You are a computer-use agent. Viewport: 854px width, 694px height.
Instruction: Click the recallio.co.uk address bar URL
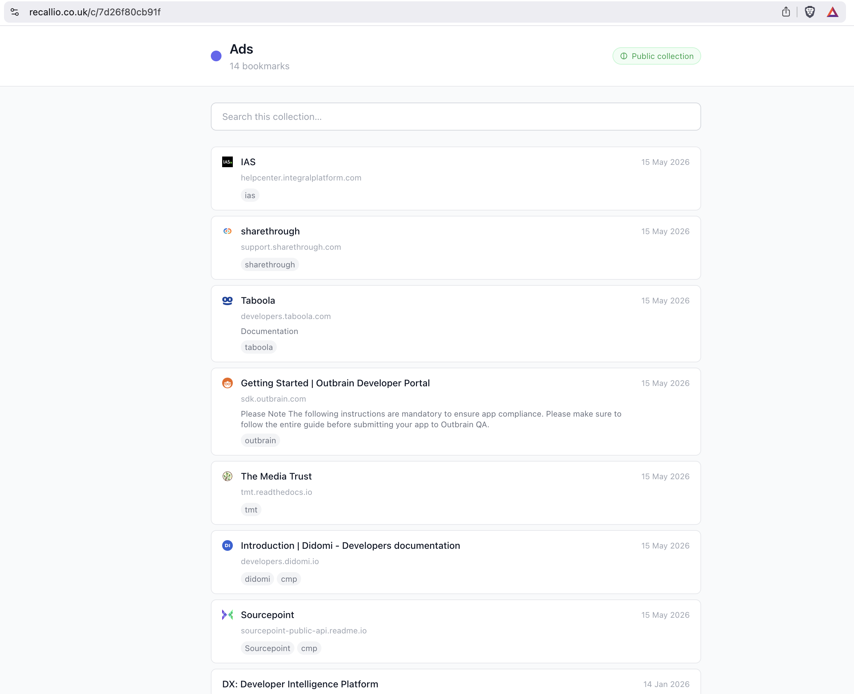(95, 12)
